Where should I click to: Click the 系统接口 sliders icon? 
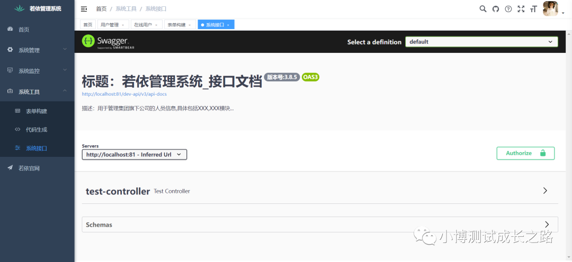17,148
